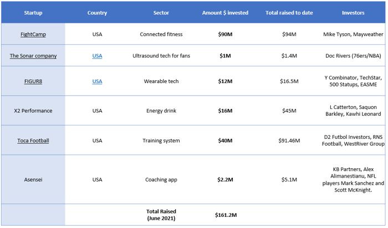Click USA in the X2 Performance row
The image size is (388, 228).
(x=97, y=111)
